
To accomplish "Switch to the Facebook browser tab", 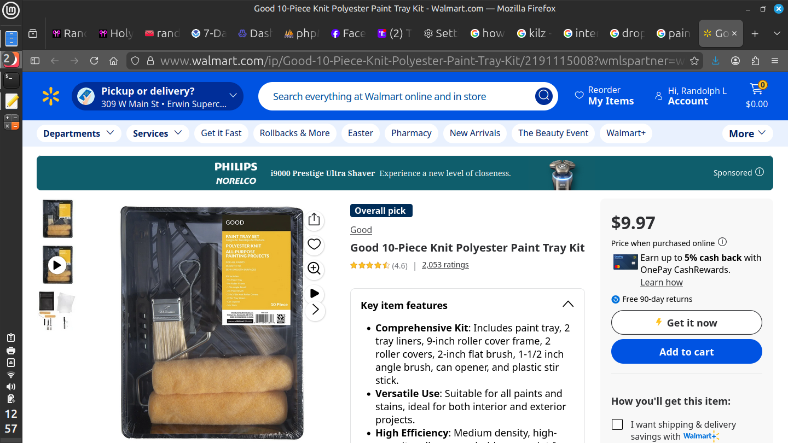I will coord(347,33).
